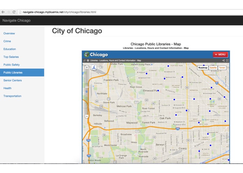Click library marker at Elmwood Park
Screen dimensions: 243x173
click(x=158, y=91)
